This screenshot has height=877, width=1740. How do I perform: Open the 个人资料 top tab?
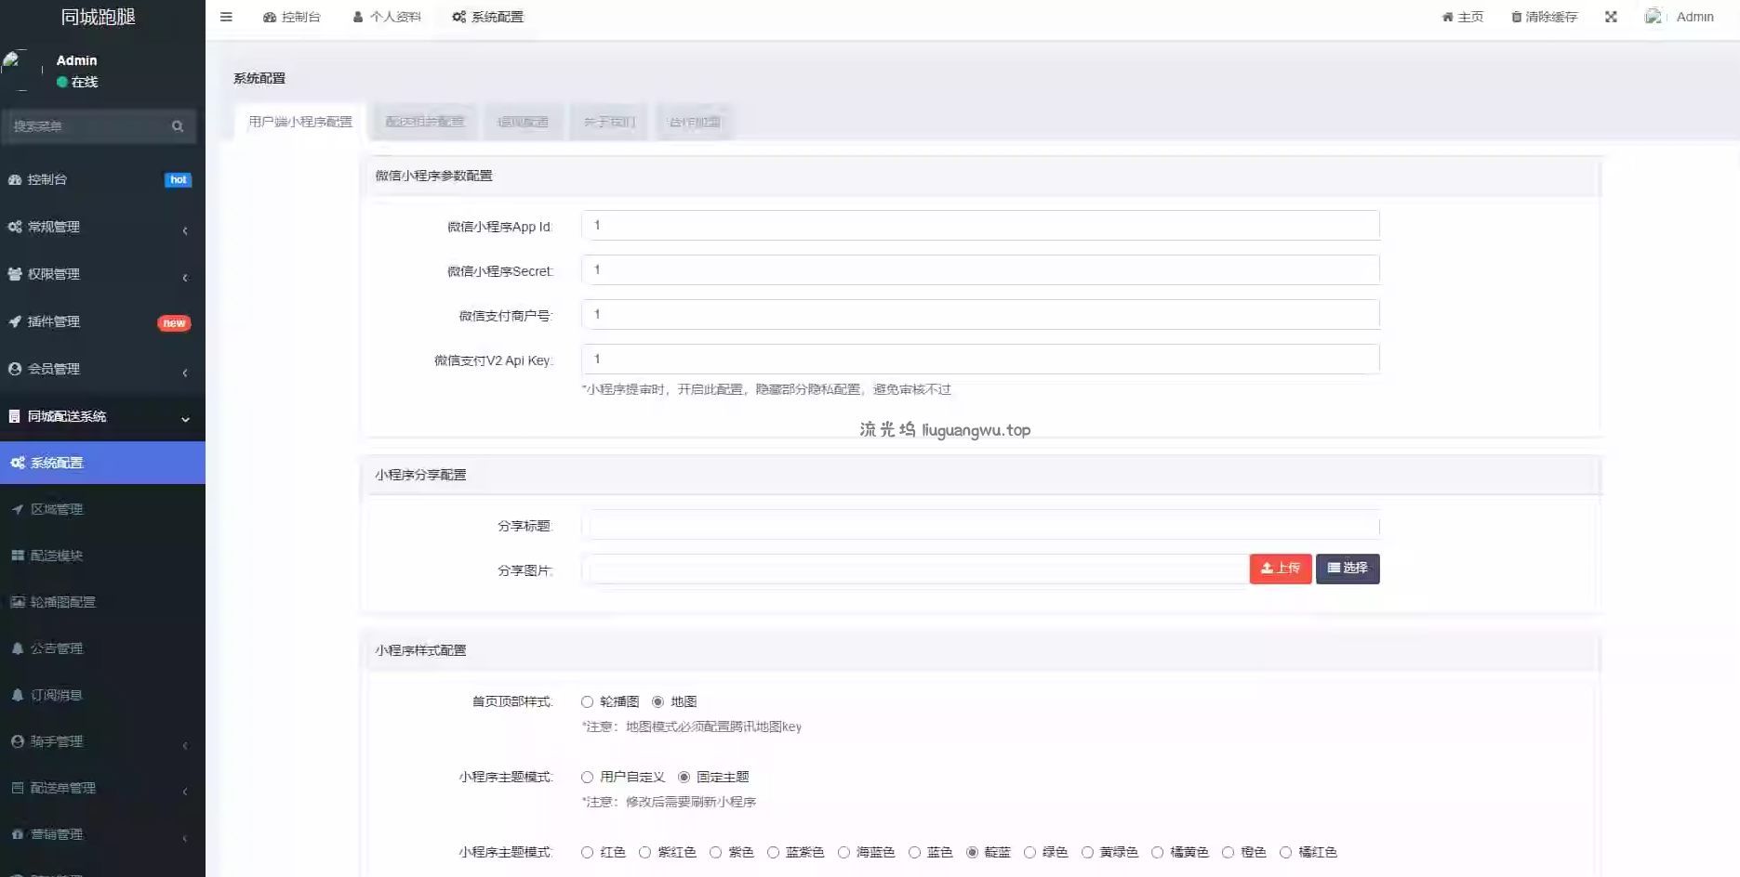pos(387,17)
